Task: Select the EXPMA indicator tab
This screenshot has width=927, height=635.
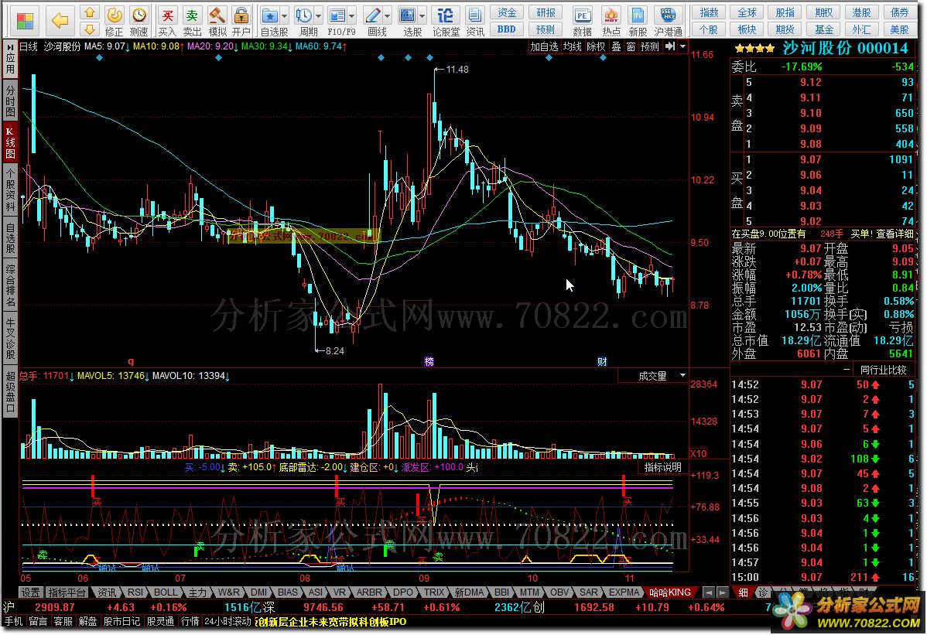Action: tap(624, 592)
